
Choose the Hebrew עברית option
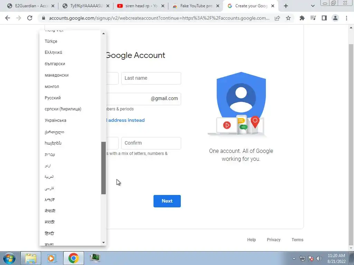coord(70,154)
